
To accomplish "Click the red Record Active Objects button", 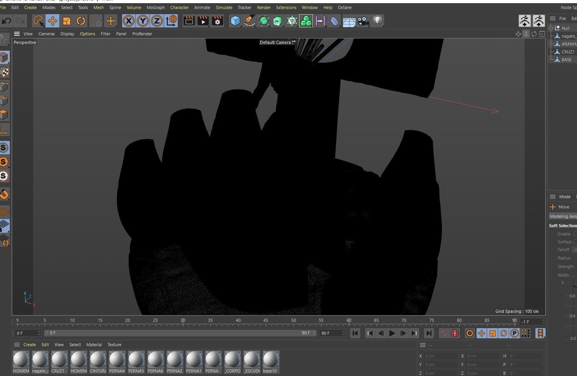I will coord(455,333).
